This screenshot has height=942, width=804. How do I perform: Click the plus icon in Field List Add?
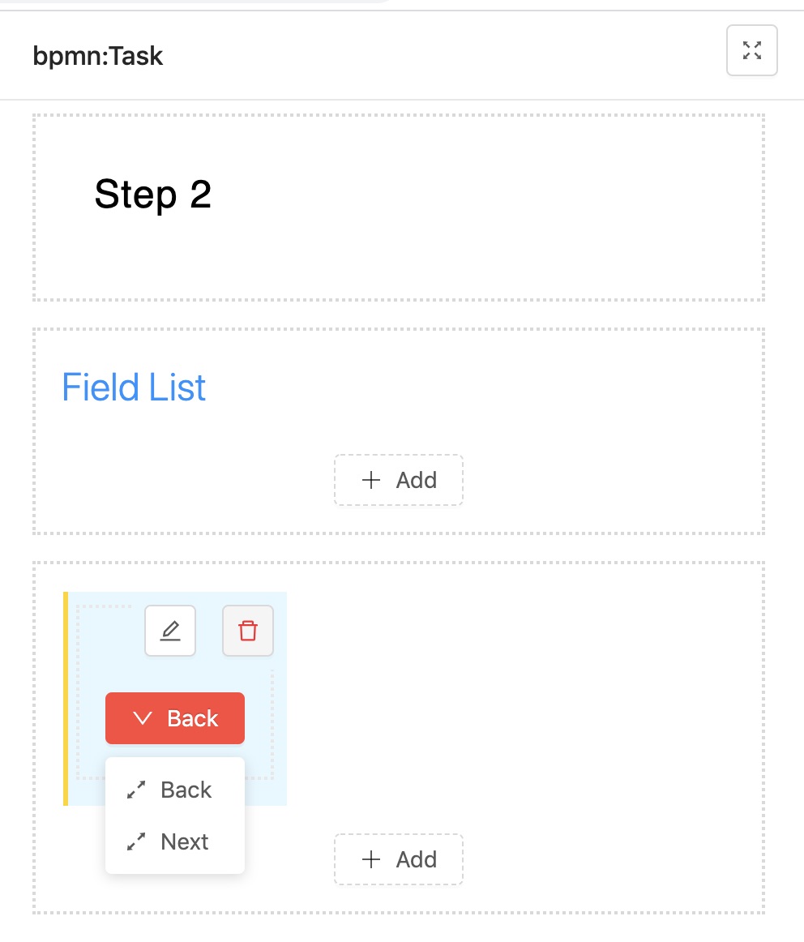pos(371,480)
